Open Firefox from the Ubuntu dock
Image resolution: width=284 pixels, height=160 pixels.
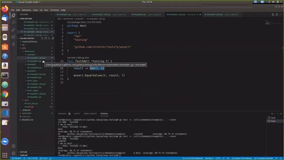5,9
